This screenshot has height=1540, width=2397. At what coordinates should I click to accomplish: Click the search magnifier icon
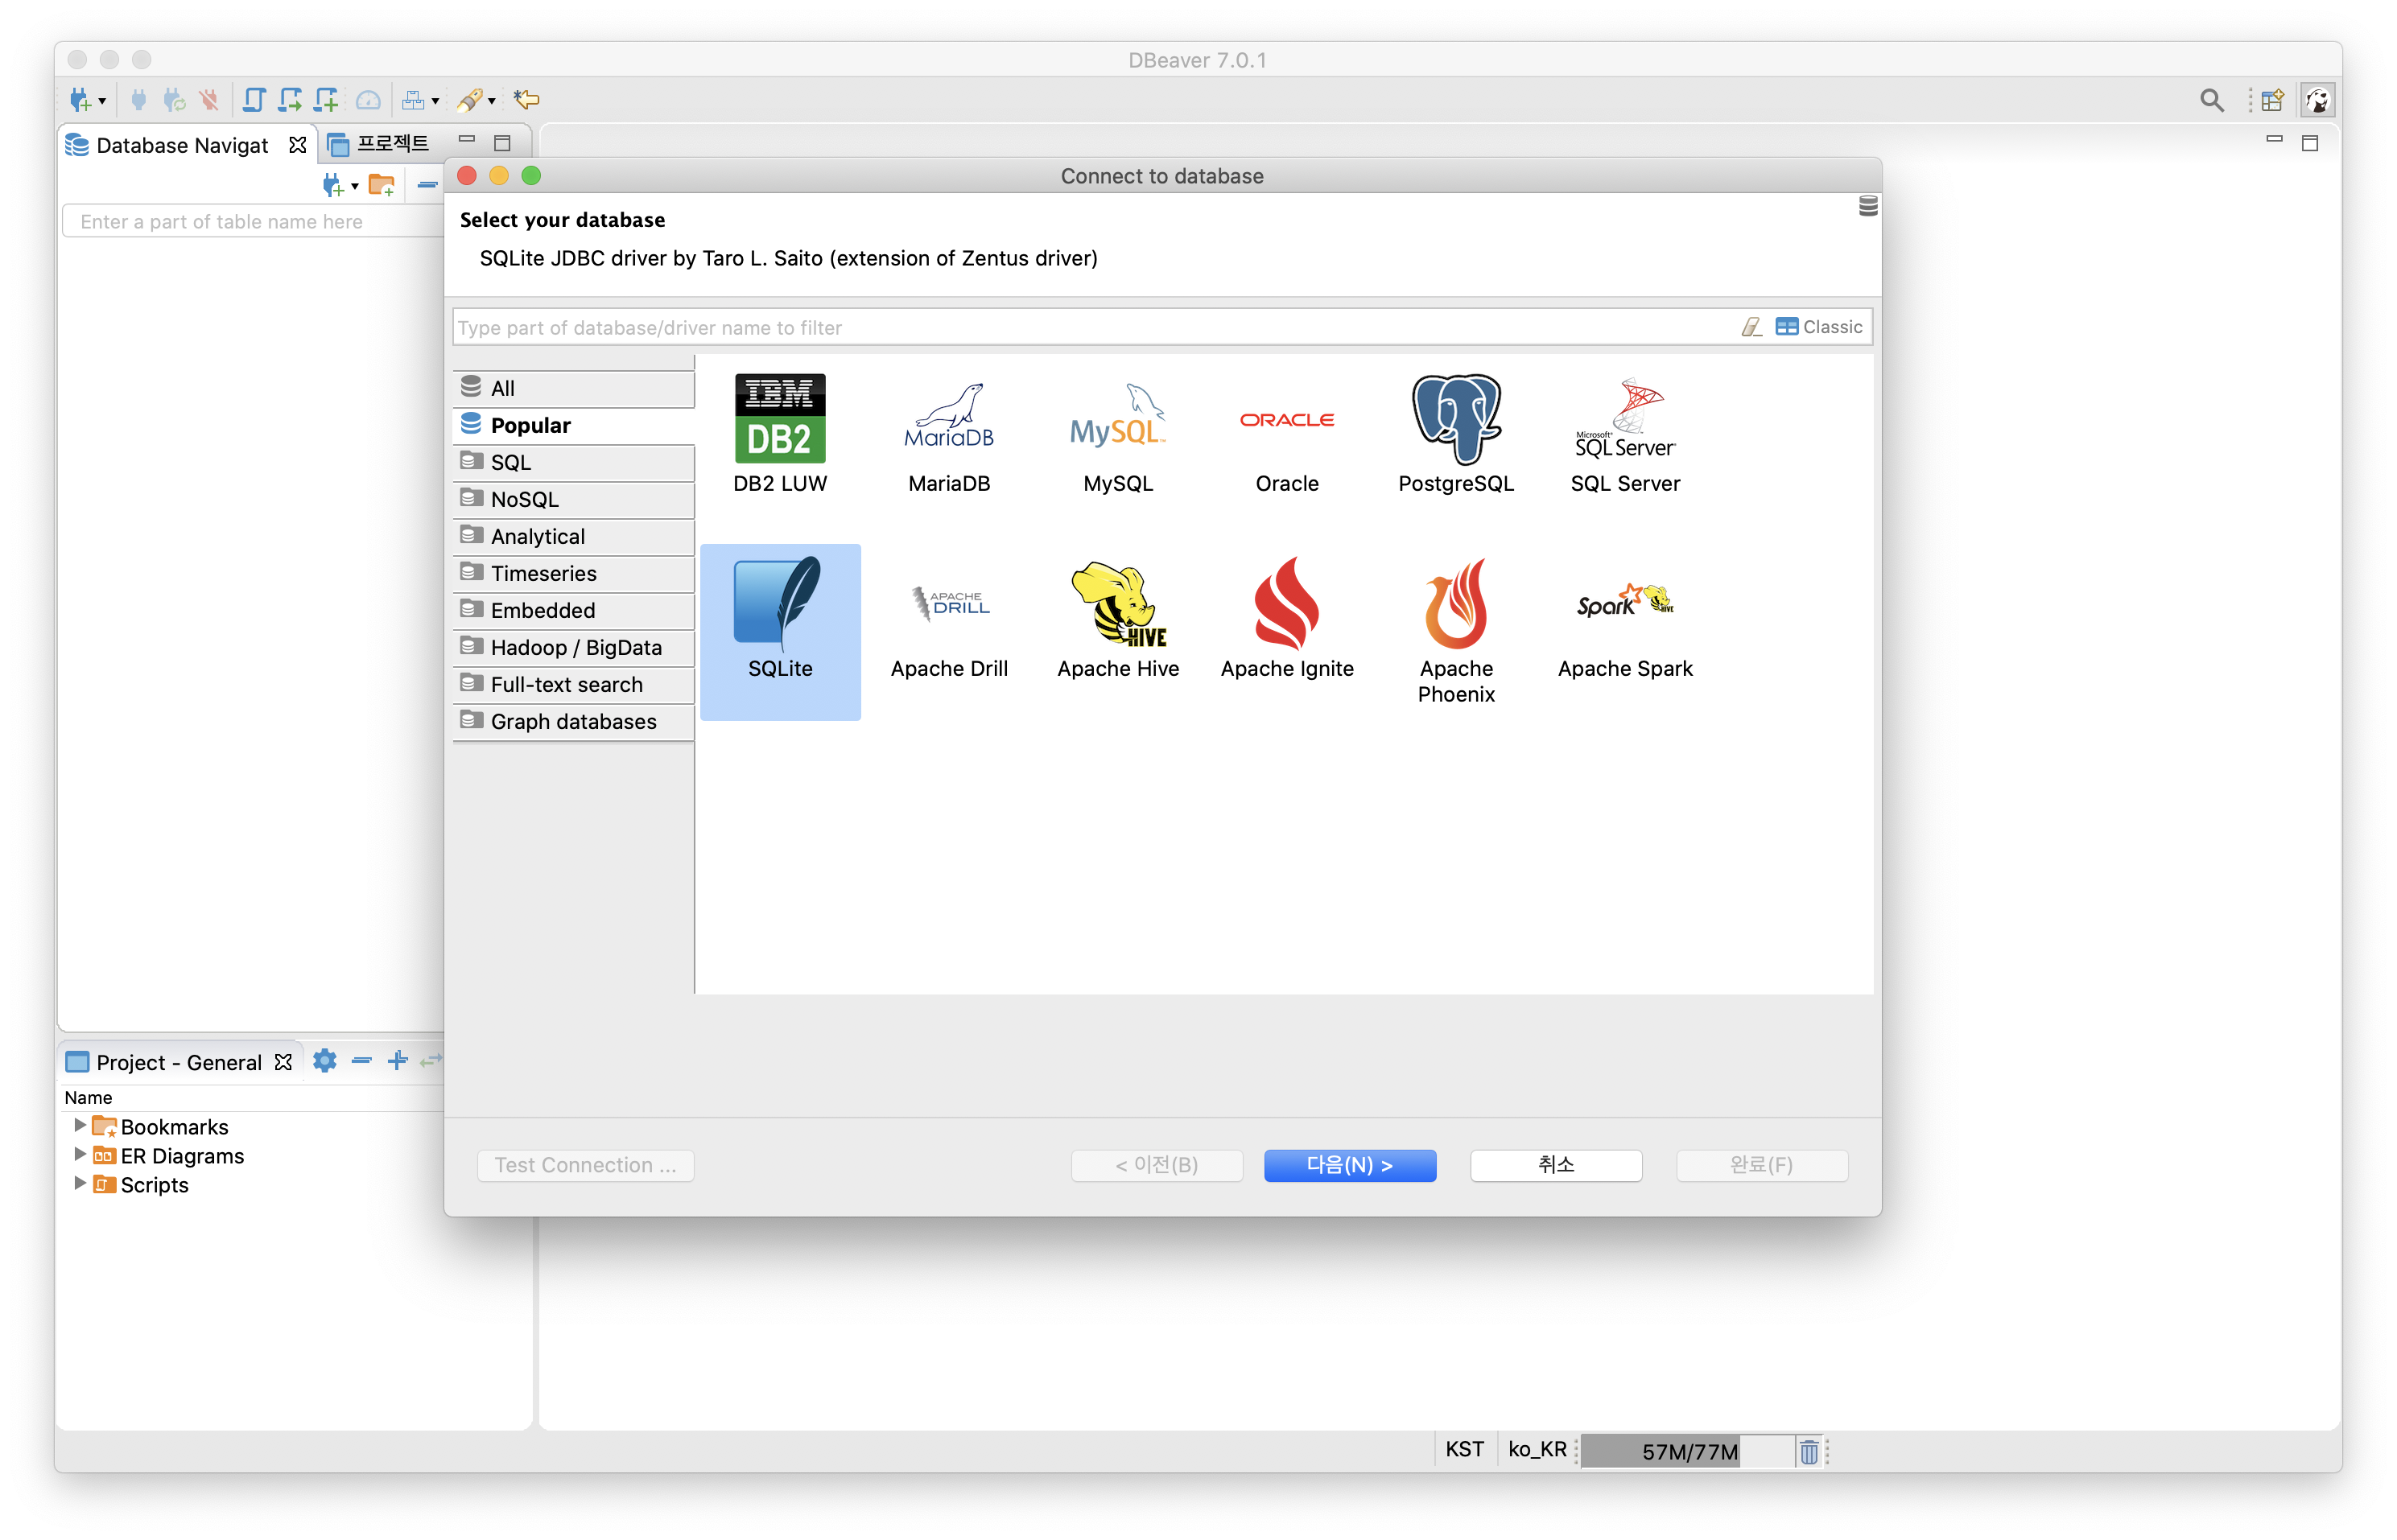(2212, 100)
